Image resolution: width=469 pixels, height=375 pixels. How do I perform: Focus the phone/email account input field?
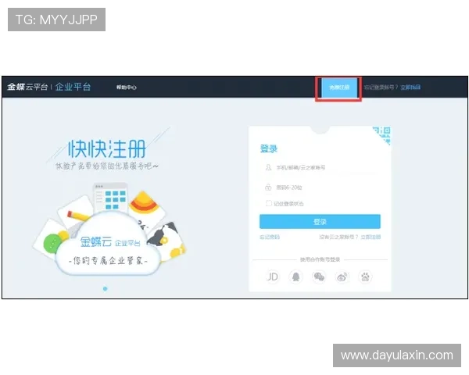(320, 167)
